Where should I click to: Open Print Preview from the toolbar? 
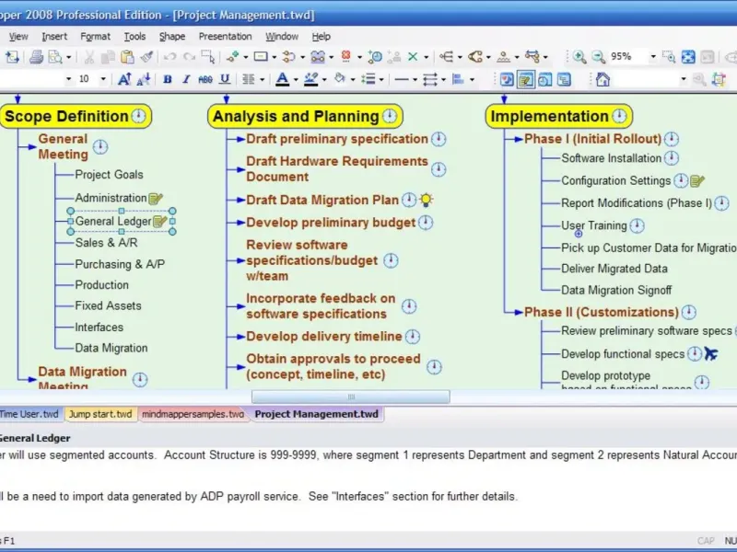point(55,57)
